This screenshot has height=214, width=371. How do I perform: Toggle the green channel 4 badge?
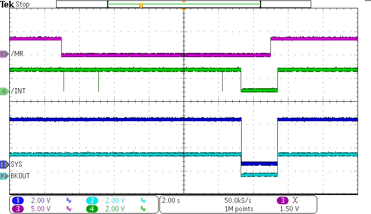click(x=92, y=208)
